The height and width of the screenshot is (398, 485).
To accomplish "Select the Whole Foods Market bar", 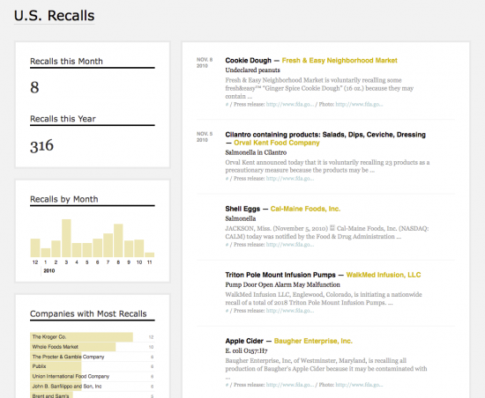I will pyautogui.click(x=72, y=347).
